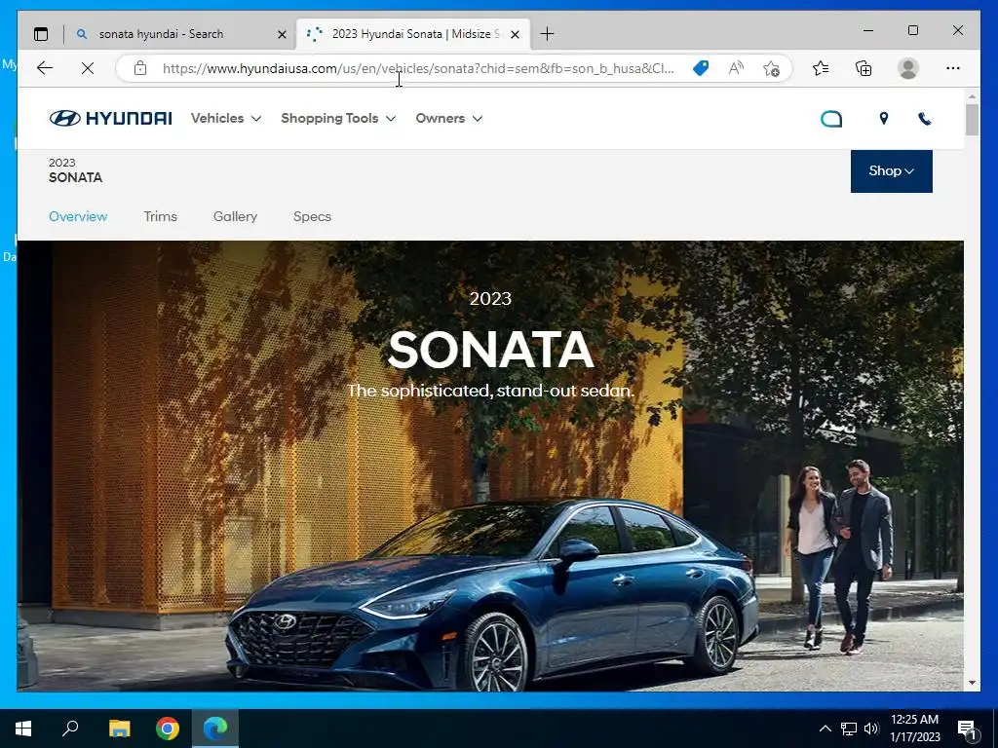Screen dimensions: 998x748
Task: Launch Google Chrome from the taskbar
Action: tap(168, 729)
